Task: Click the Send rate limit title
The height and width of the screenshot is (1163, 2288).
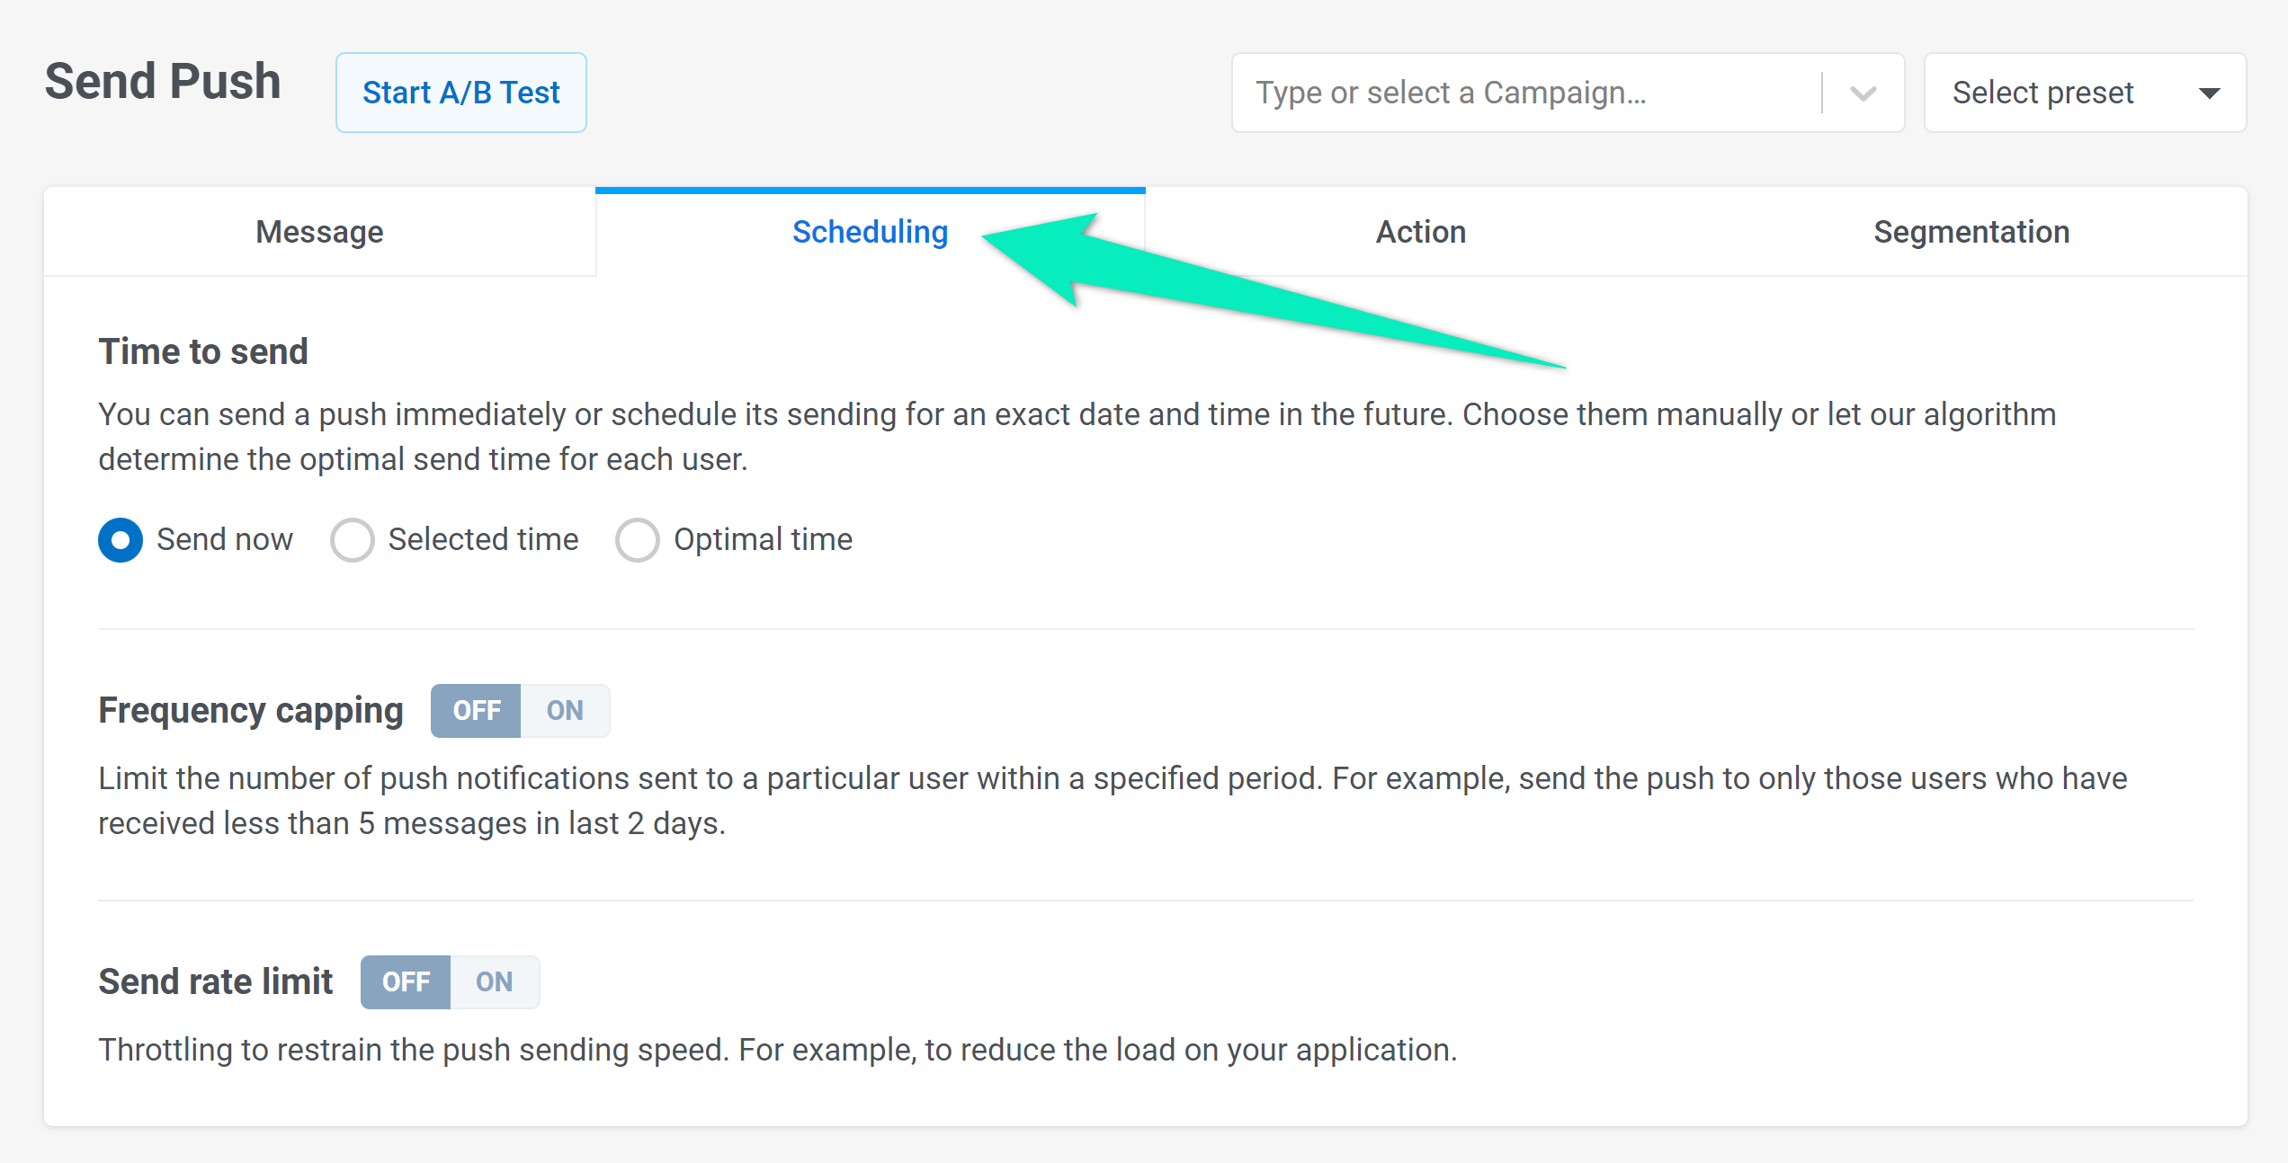Action: click(216, 981)
